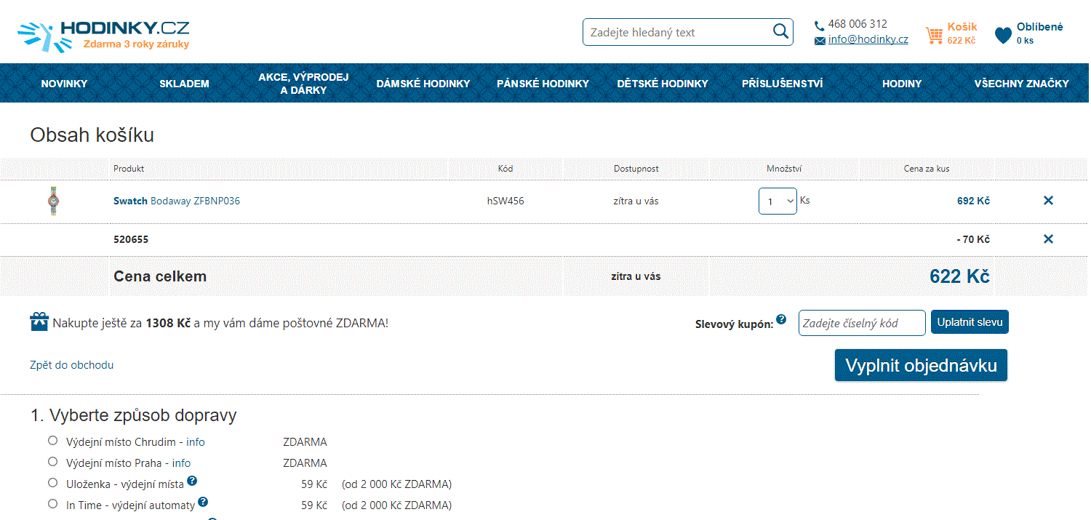Click the coupon code input field
This screenshot has height=520, width=1091.
(861, 323)
